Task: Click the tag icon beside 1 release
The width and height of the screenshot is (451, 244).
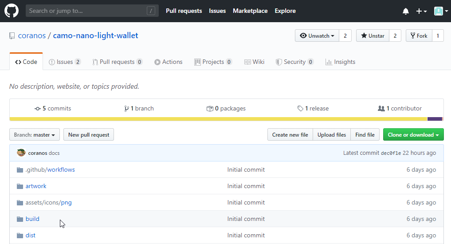Action: [300, 109]
